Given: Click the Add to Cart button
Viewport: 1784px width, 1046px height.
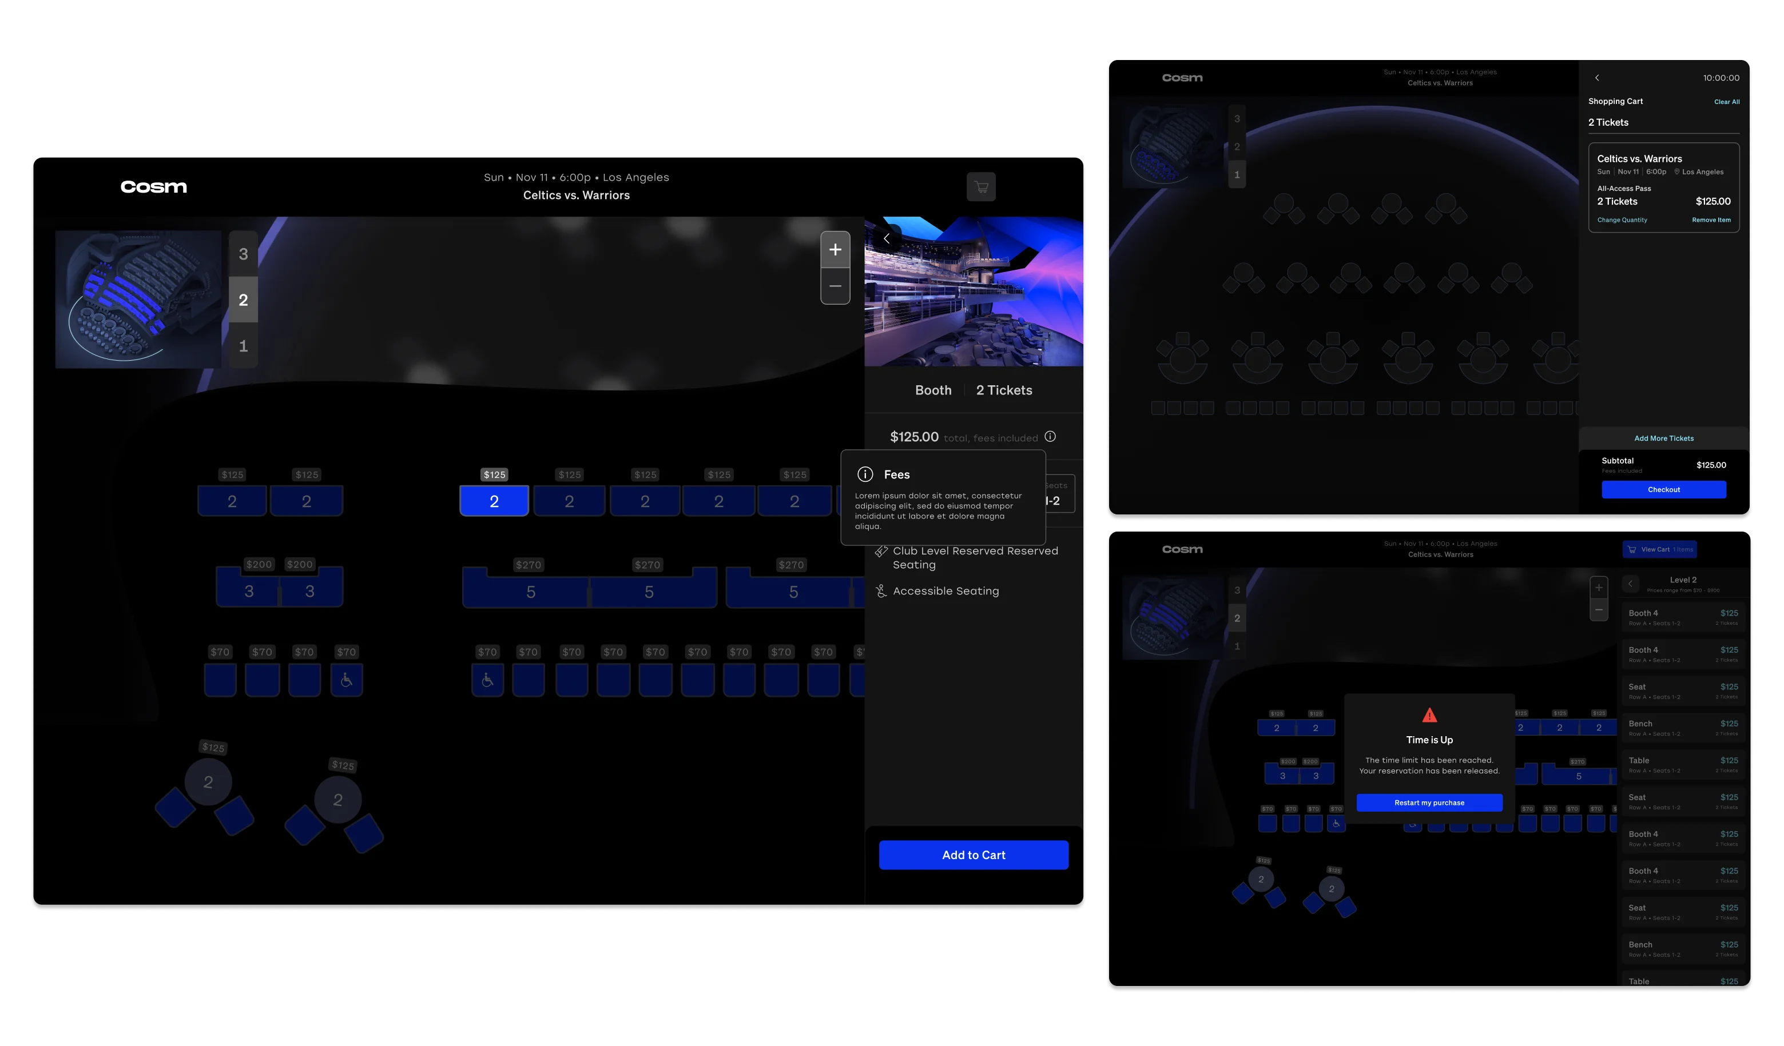Looking at the screenshot, I should point(974,855).
